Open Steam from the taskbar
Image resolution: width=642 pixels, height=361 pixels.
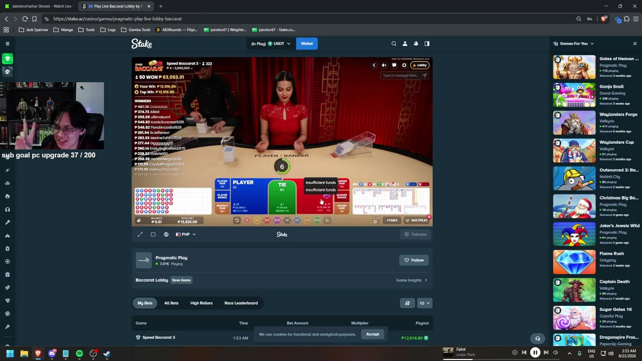107,353
